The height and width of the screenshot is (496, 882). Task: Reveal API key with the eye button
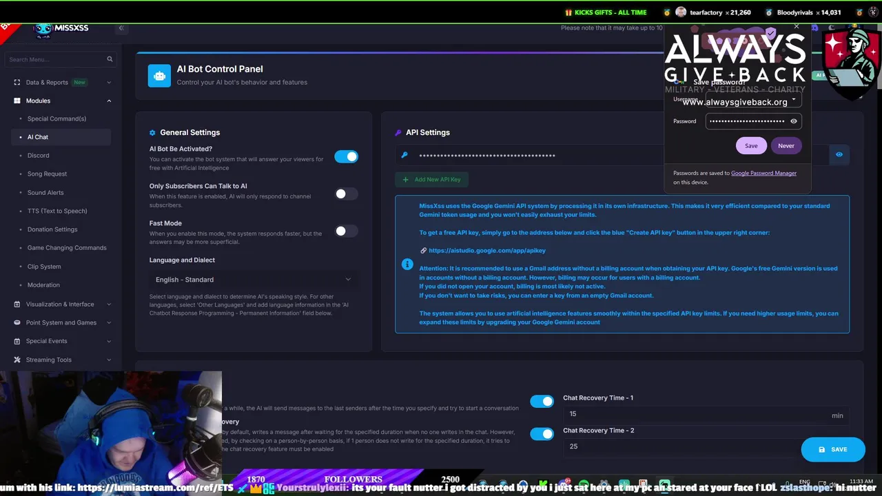pos(839,155)
